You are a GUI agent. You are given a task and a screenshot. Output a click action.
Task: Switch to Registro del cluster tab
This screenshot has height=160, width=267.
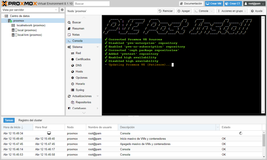click(30, 120)
